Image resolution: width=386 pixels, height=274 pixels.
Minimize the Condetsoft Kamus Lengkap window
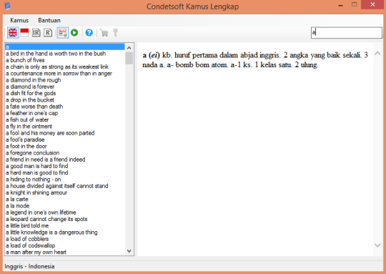341,5
